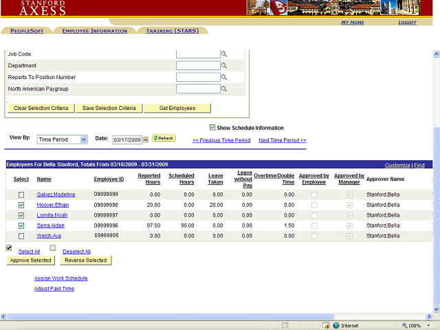440x330 pixels.
Task: Click the Approve Selected button
Action: click(31, 261)
